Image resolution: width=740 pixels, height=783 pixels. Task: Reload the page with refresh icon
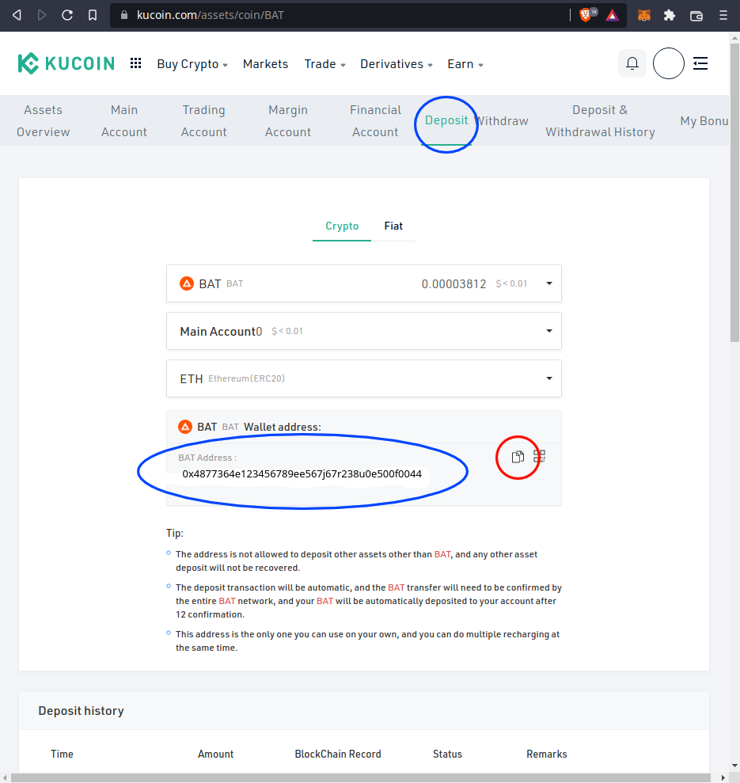pyautogui.click(x=67, y=16)
